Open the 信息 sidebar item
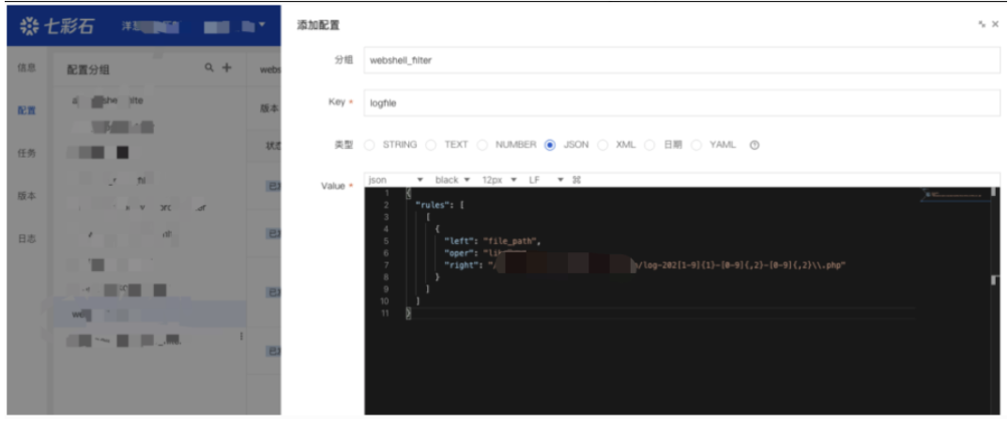 (x=27, y=68)
